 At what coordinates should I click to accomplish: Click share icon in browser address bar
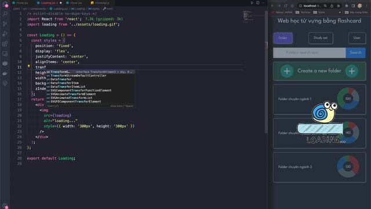332,6
